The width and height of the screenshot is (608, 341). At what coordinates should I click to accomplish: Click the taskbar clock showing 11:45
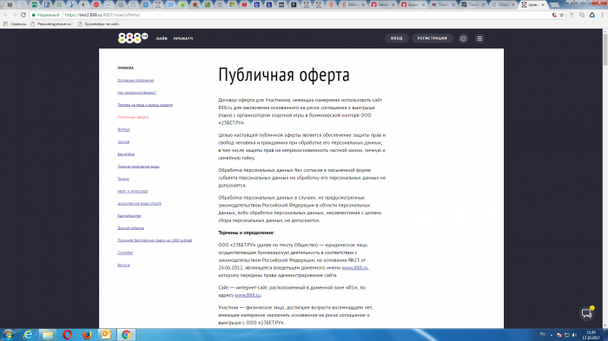tap(591, 335)
